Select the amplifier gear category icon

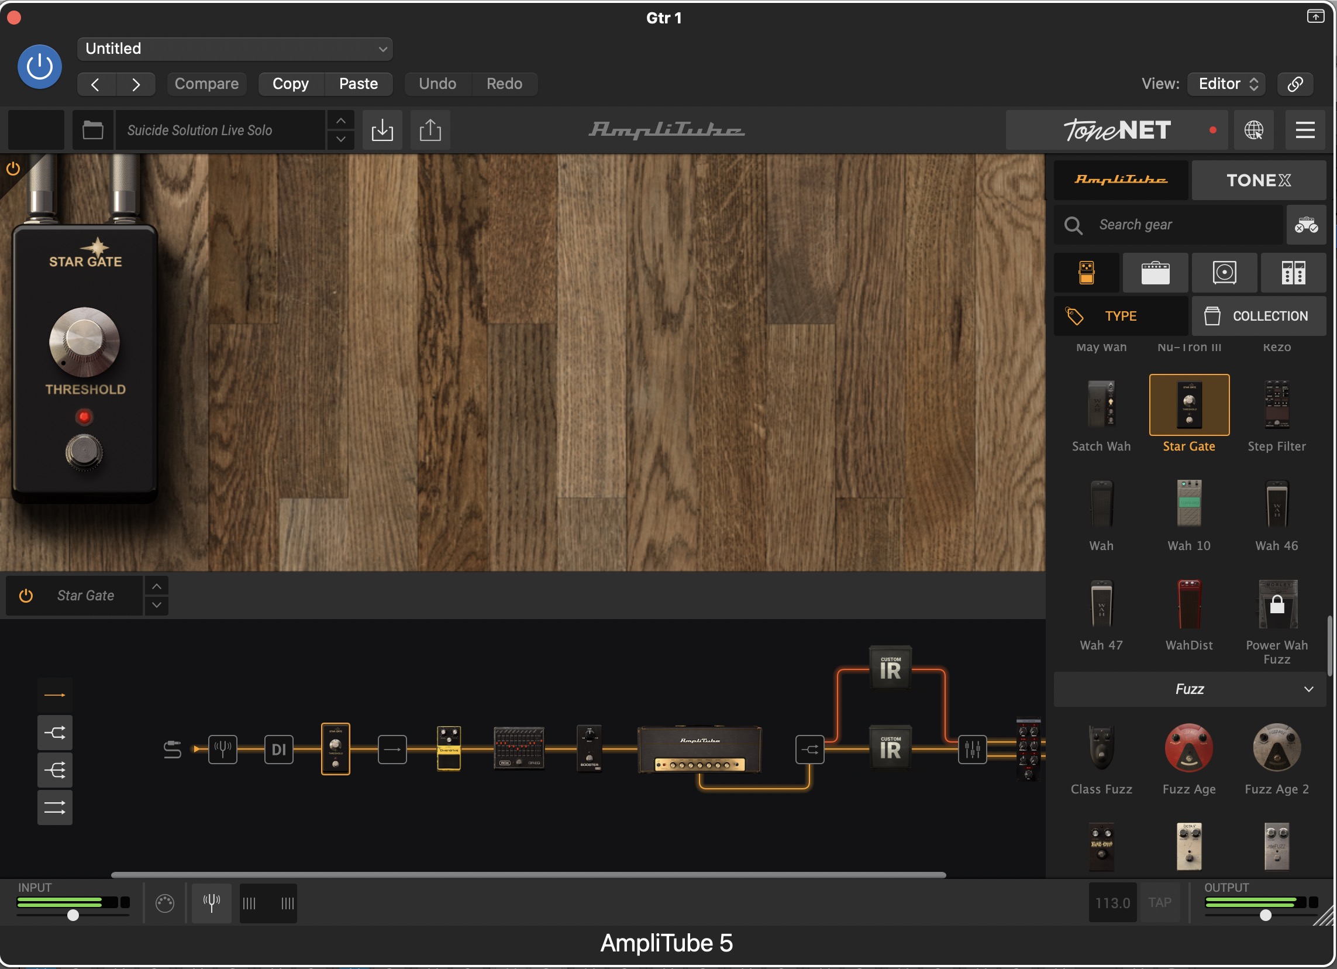click(x=1156, y=273)
